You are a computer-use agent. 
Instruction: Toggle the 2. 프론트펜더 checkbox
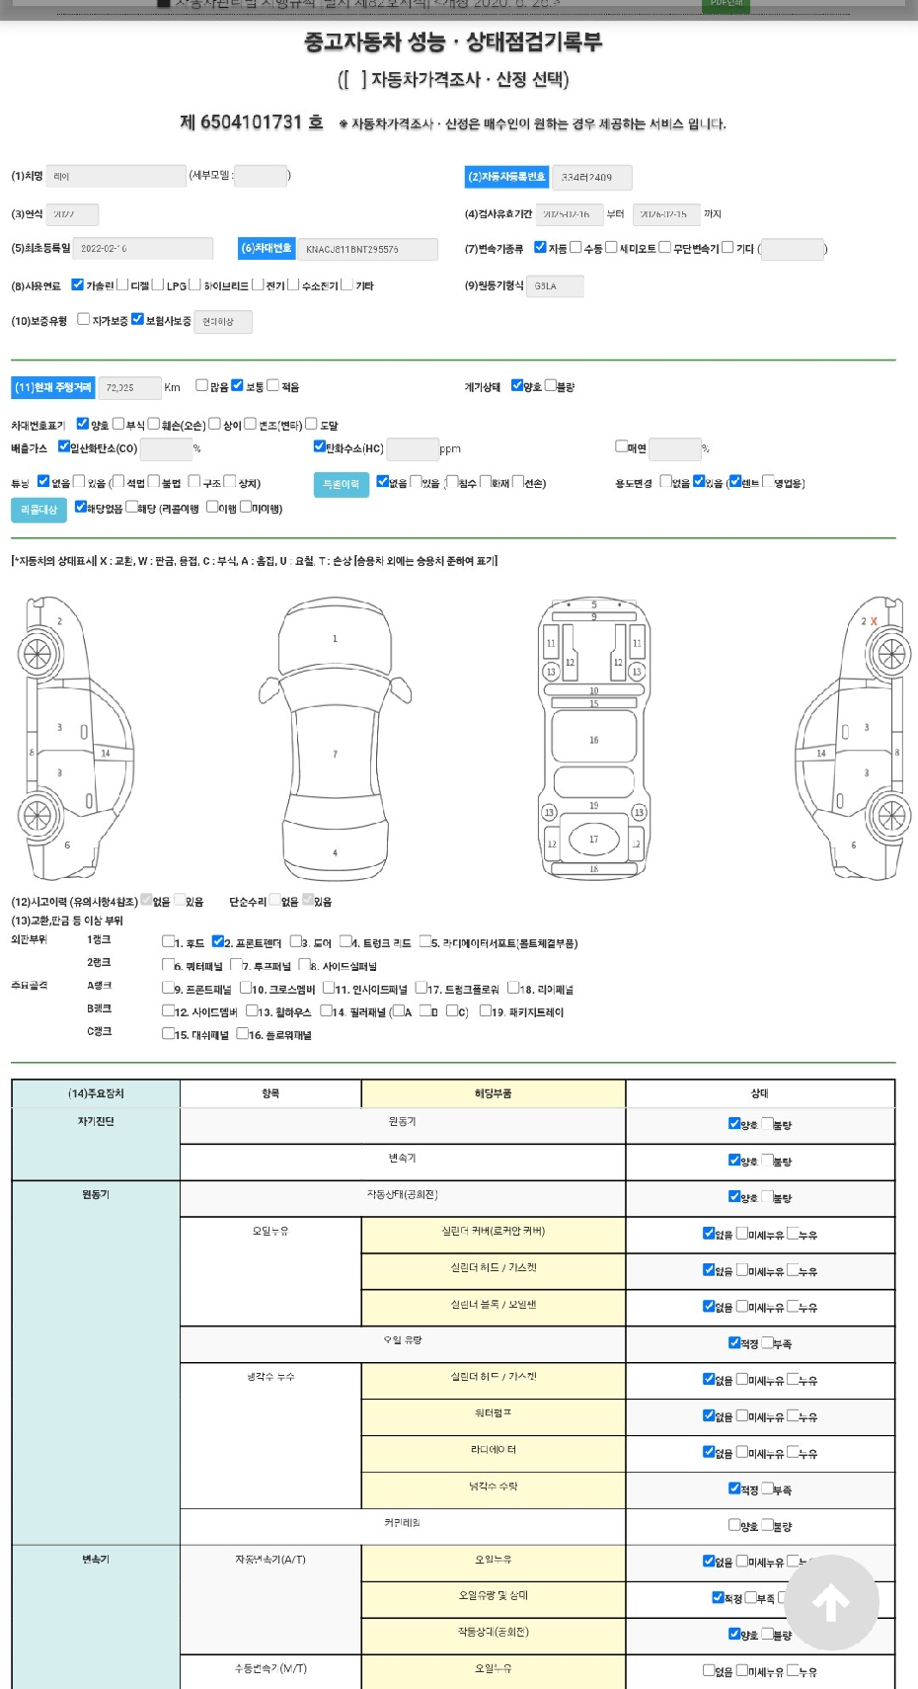(x=218, y=942)
